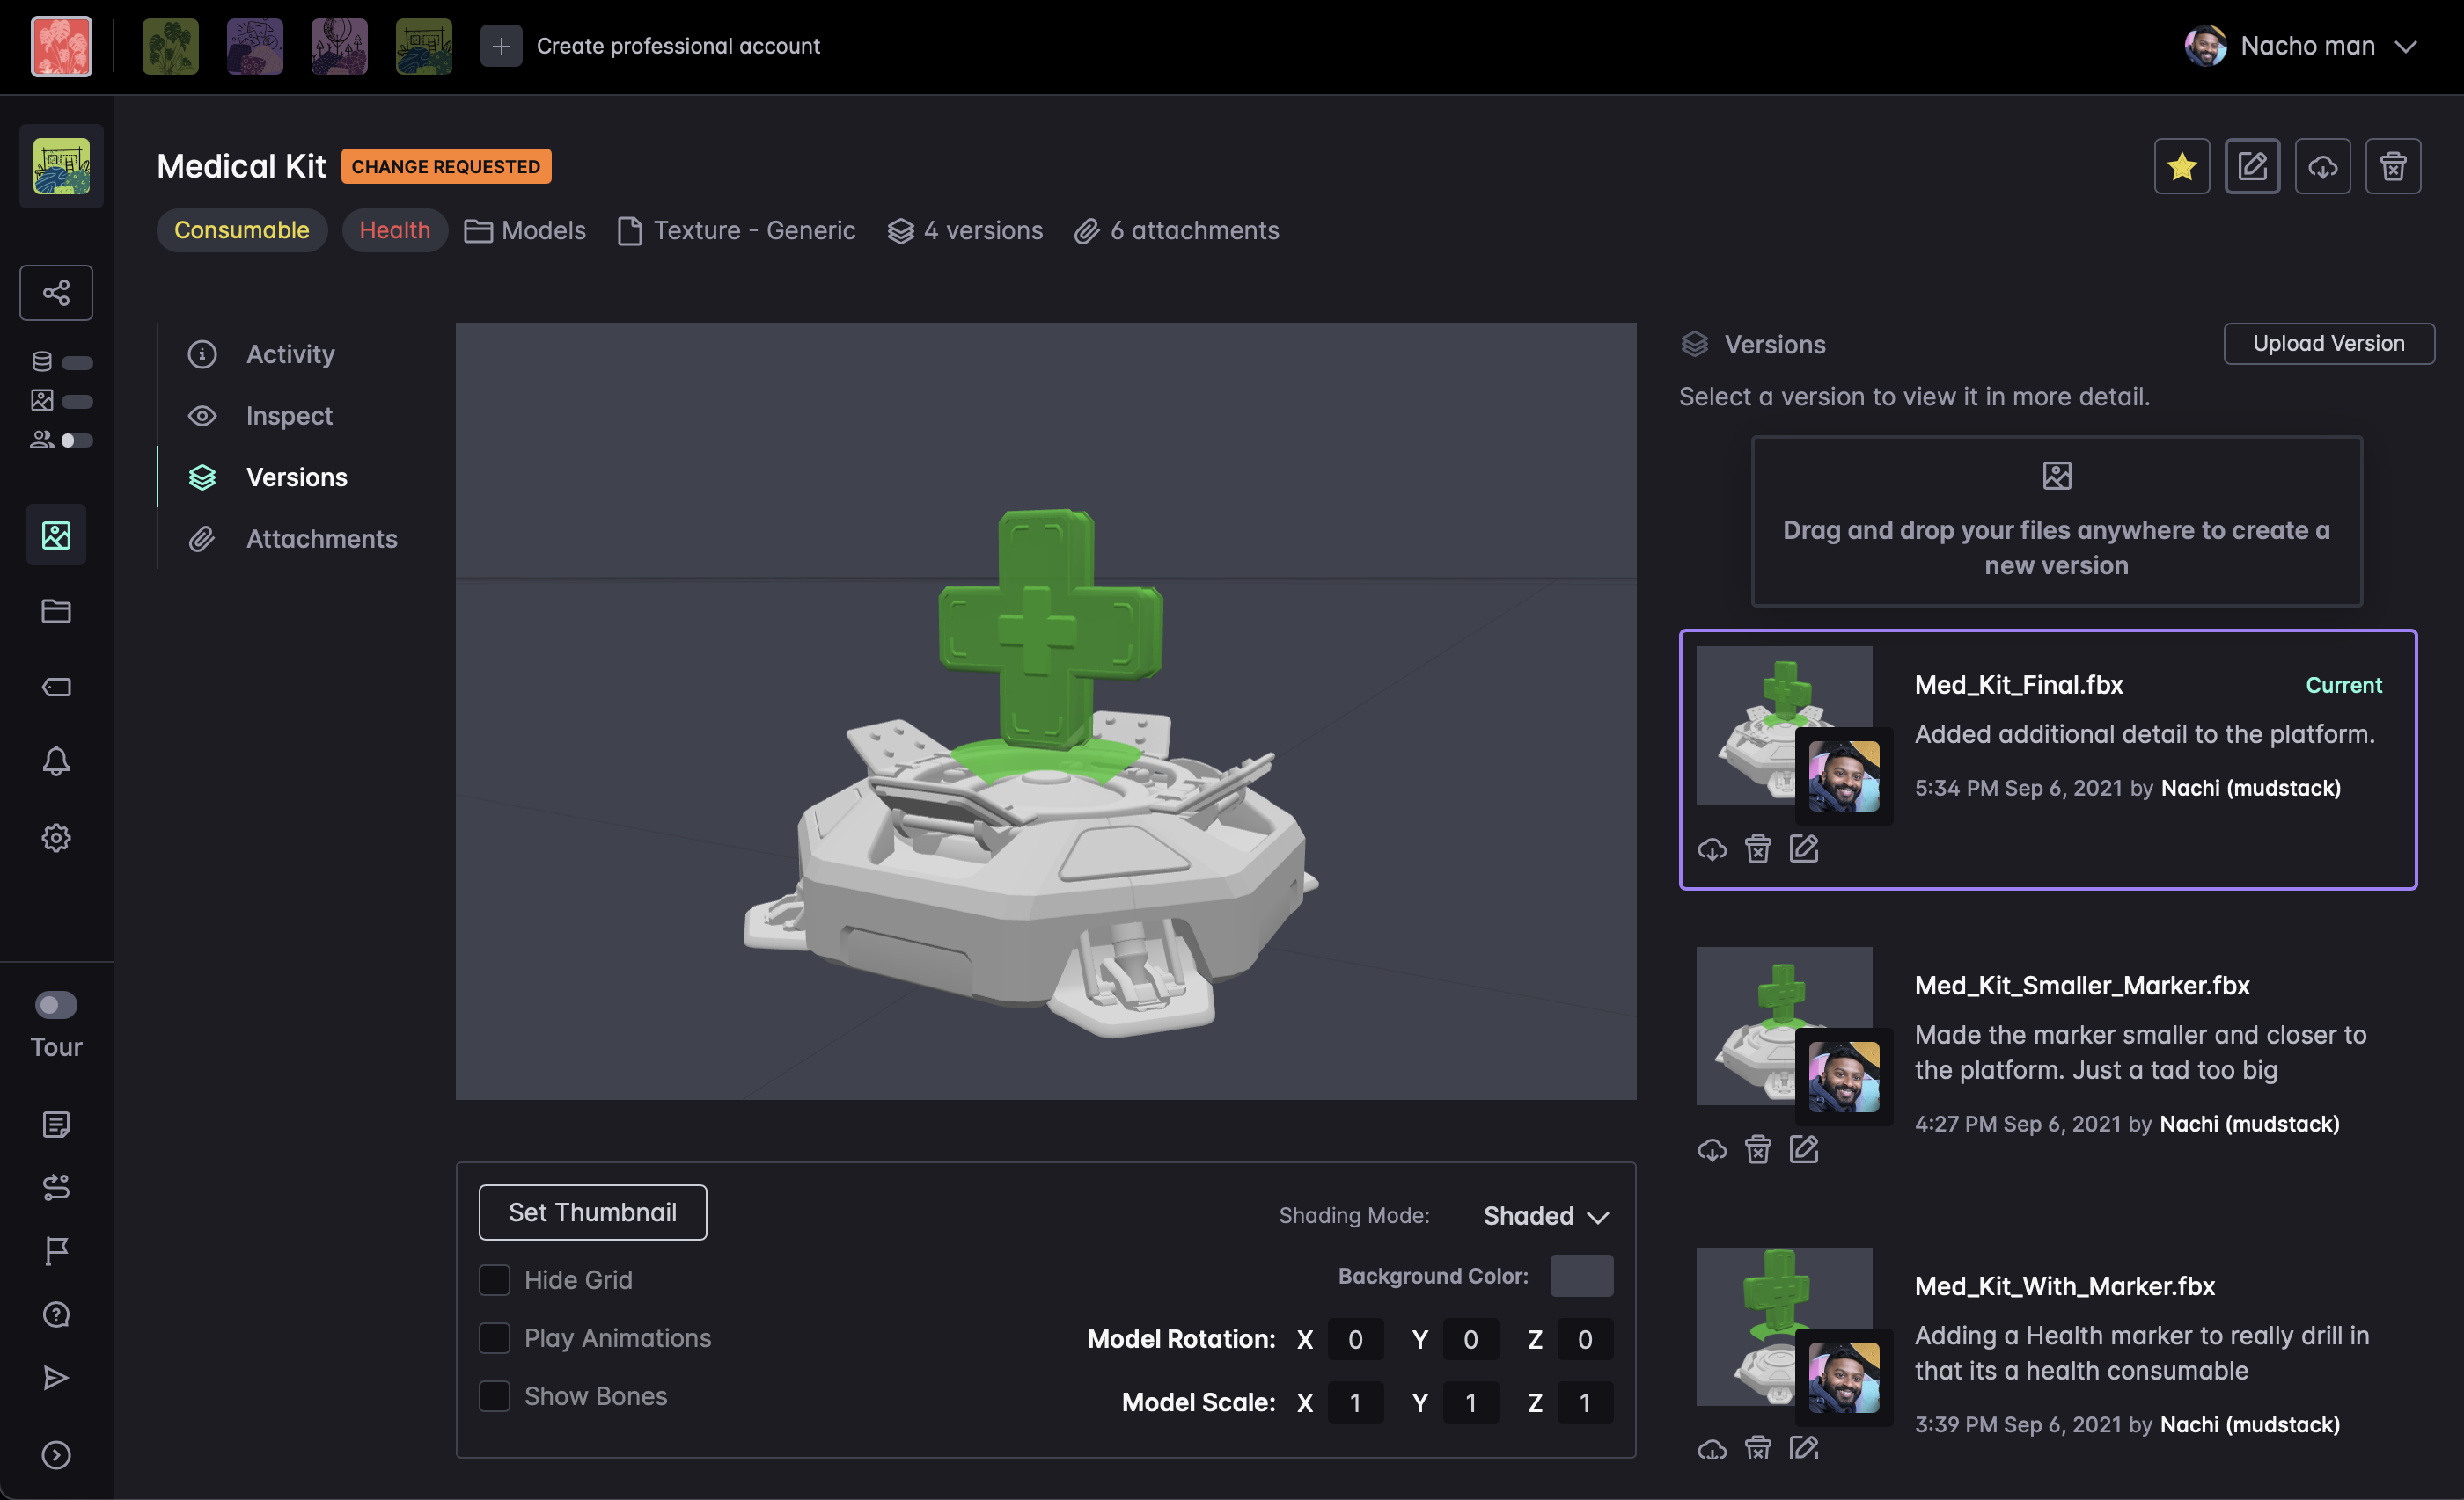Click the star favorite icon
The width and height of the screenshot is (2464, 1500).
(2181, 166)
